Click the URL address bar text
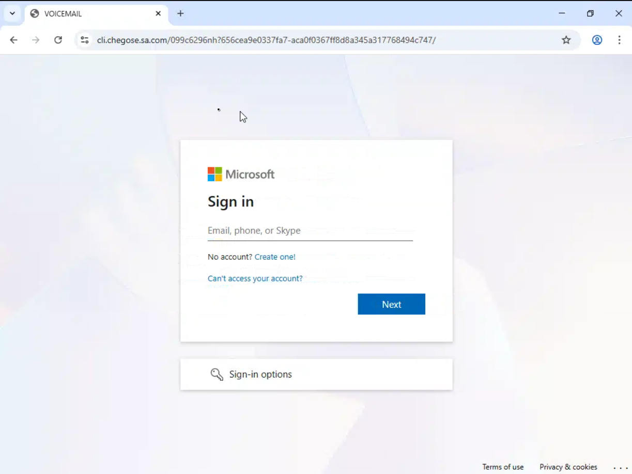The height and width of the screenshot is (474, 632). 266,40
